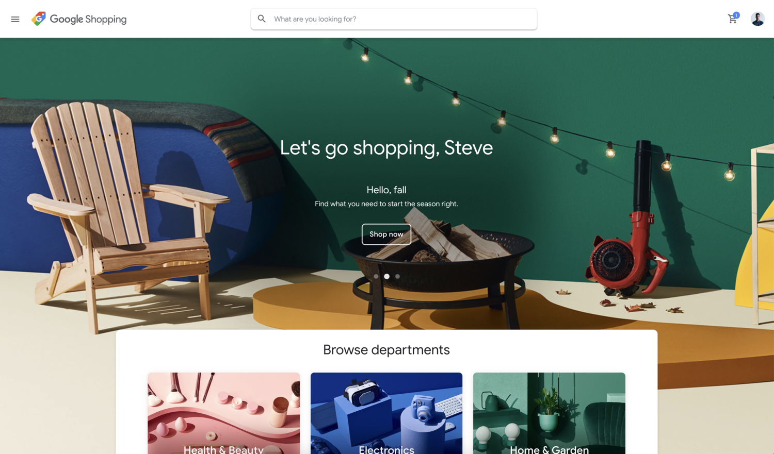Select the first carousel dot

pyautogui.click(x=376, y=276)
